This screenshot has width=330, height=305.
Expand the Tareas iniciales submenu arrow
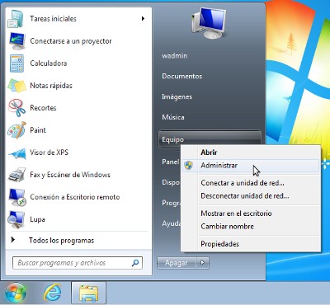pyautogui.click(x=143, y=19)
